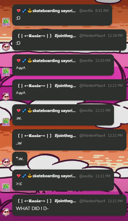Click the standalone '*.w.' message bubble
The width and height of the screenshot is (128, 221).
pos(20,159)
